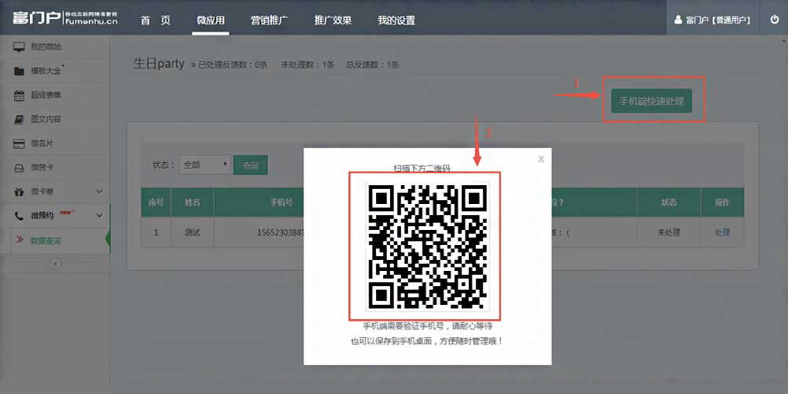Viewport: 788px width, 394px height.
Task: Close the QR code popup
Action: pos(541,159)
